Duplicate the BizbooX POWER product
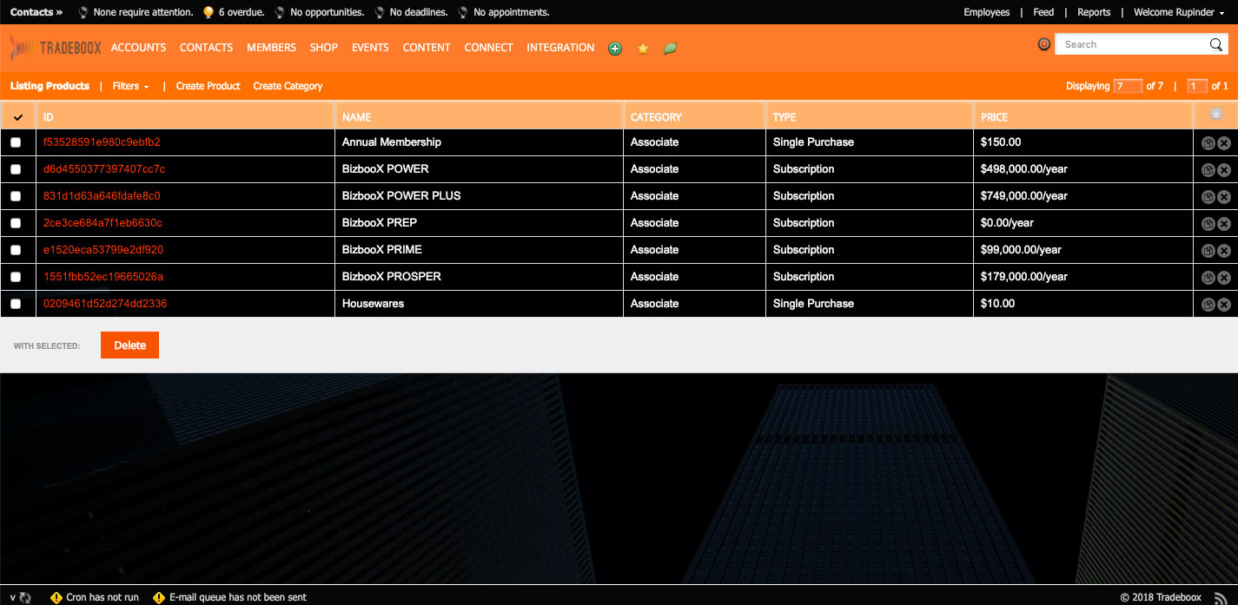 click(x=1208, y=170)
